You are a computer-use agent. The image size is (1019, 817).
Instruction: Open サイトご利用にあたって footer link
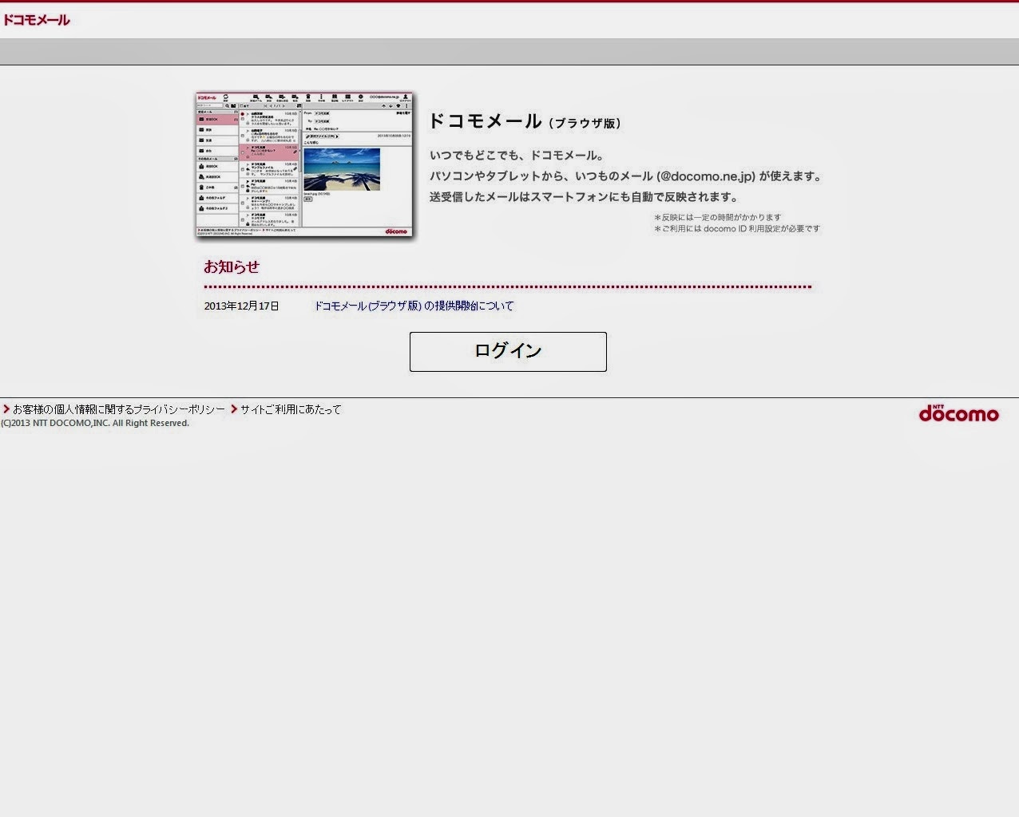tap(291, 409)
